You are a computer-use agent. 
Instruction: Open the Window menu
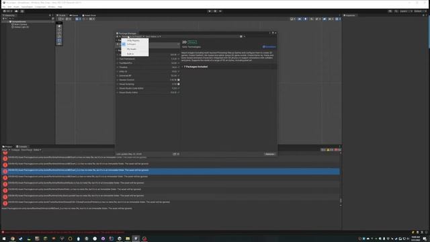point(52,7)
